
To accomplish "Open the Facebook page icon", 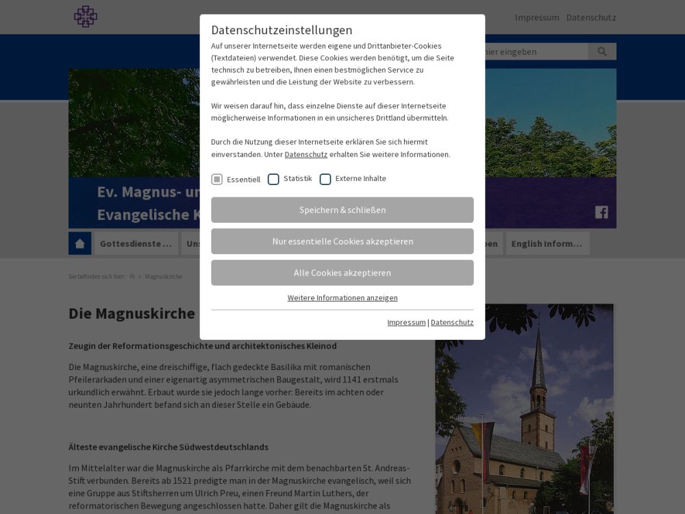I will pos(601,212).
